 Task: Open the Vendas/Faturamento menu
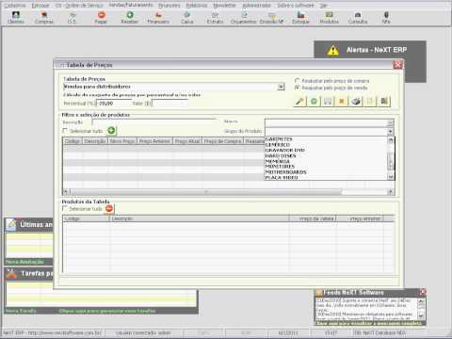tap(131, 6)
